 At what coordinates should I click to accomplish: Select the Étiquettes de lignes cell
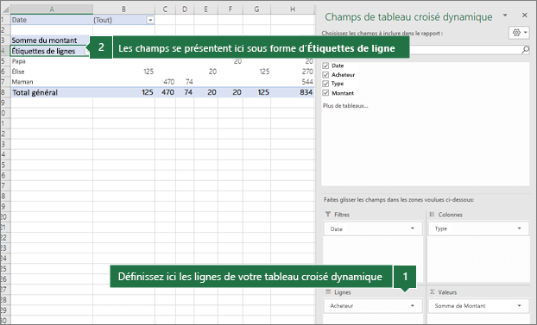(50, 51)
